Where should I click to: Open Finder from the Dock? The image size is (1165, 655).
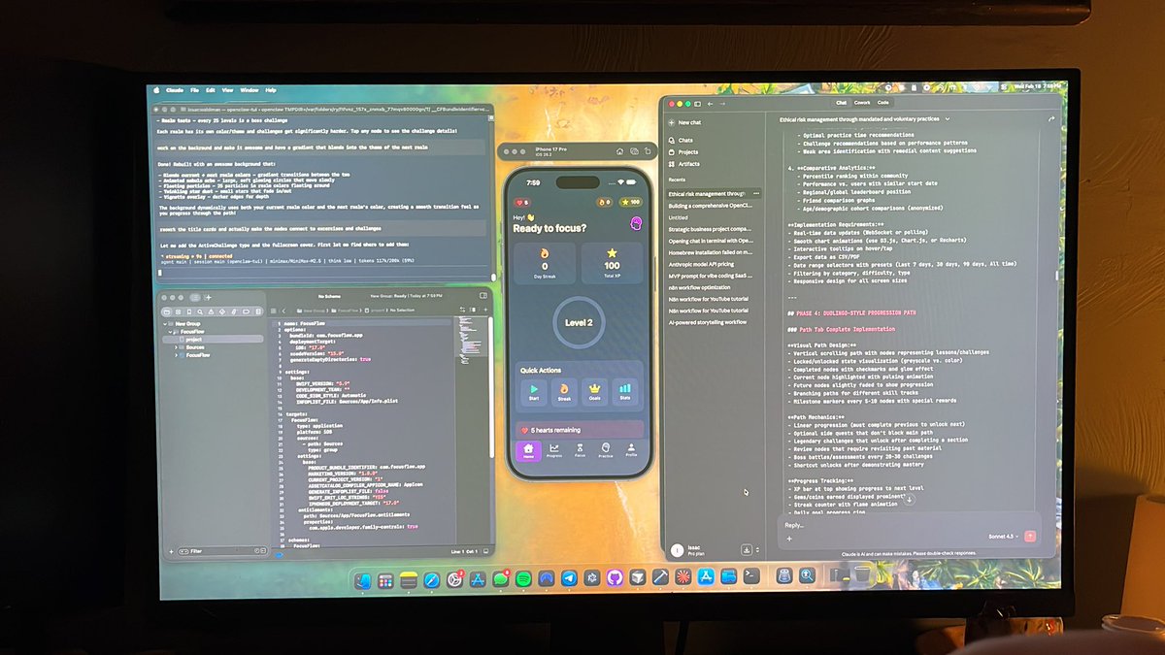(x=362, y=579)
